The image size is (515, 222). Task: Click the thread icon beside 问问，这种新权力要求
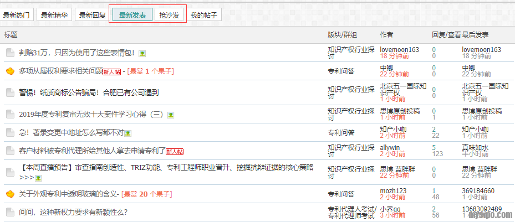pyautogui.click(x=10, y=212)
